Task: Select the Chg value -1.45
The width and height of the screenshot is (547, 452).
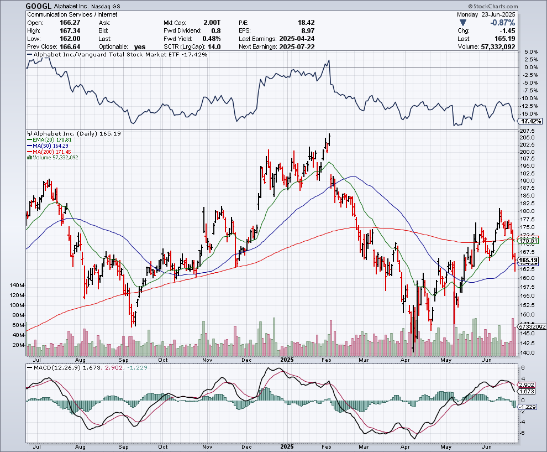Action: click(x=506, y=31)
